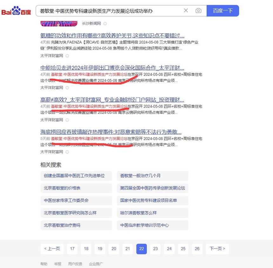273x268 pixels.
Task: Go to results page 26
Action: tap(197, 249)
